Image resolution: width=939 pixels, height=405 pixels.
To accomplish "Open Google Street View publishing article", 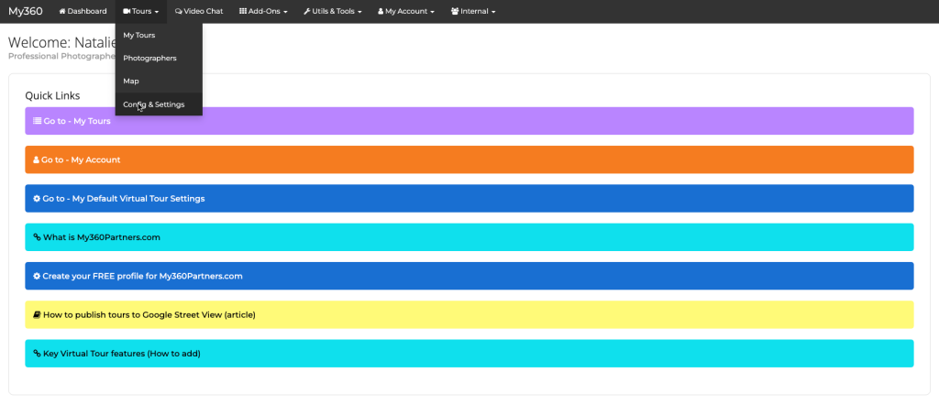I will point(469,314).
